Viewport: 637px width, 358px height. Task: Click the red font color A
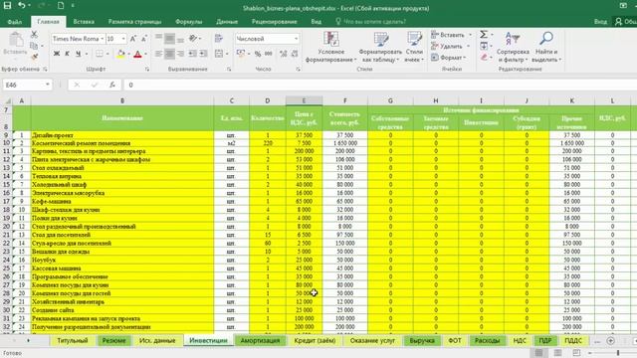pyautogui.click(x=137, y=54)
